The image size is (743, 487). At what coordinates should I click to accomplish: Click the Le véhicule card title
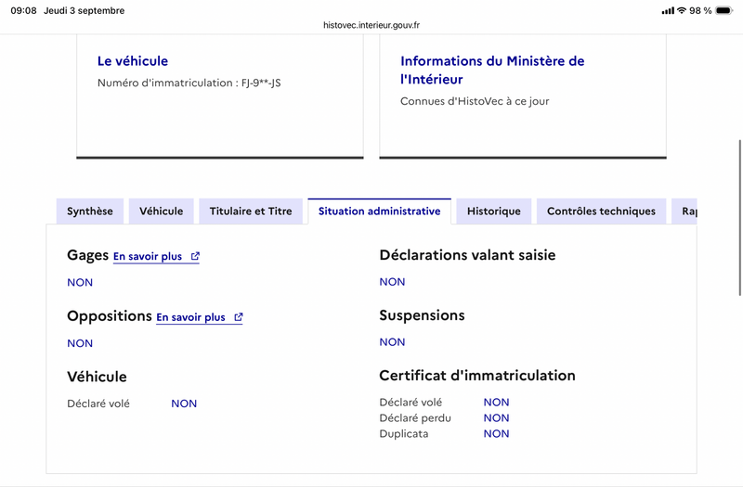pyautogui.click(x=133, y=61)
